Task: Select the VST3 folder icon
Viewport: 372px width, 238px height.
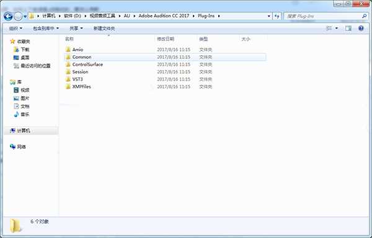Action: [68, 79]
